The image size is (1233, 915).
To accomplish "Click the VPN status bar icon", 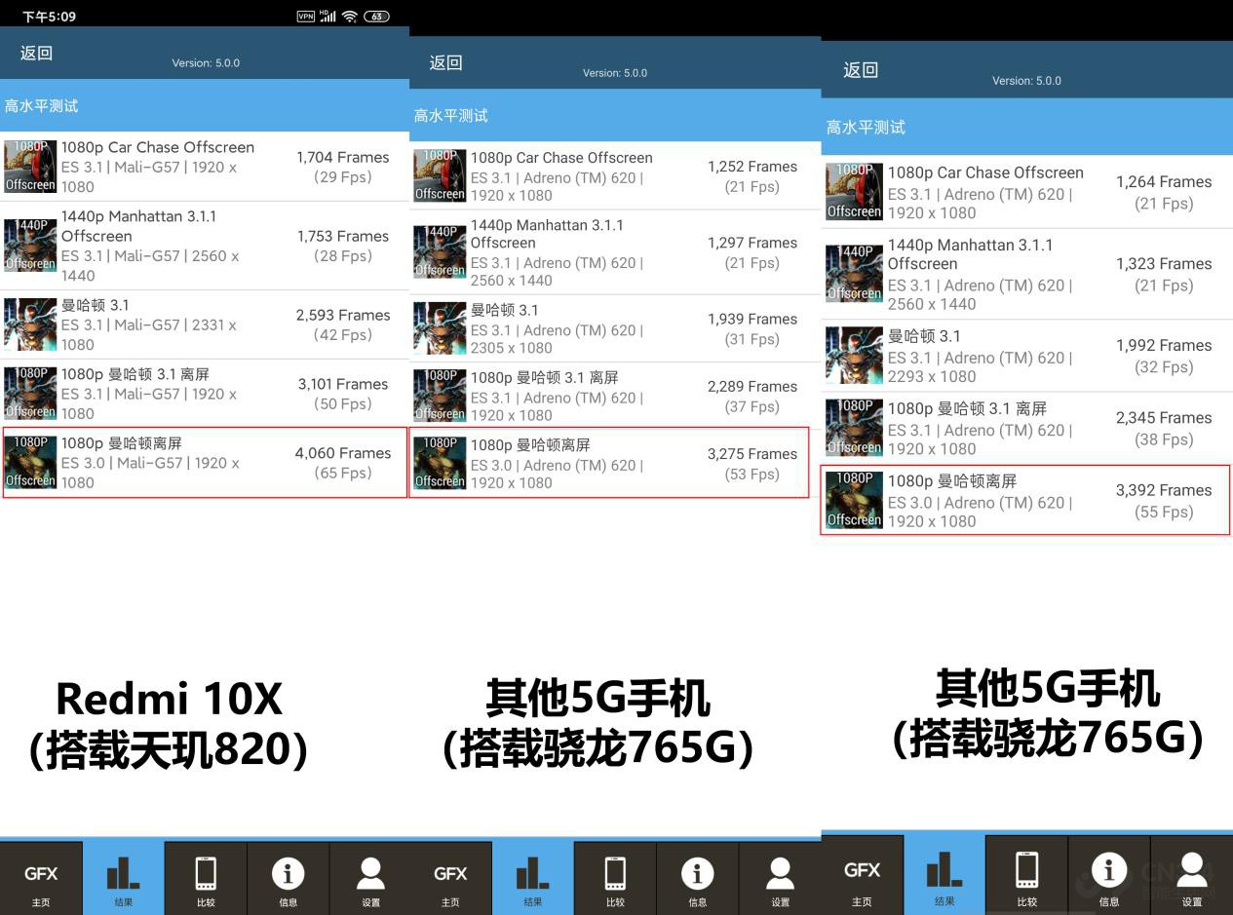I will [x=306, y=16].
